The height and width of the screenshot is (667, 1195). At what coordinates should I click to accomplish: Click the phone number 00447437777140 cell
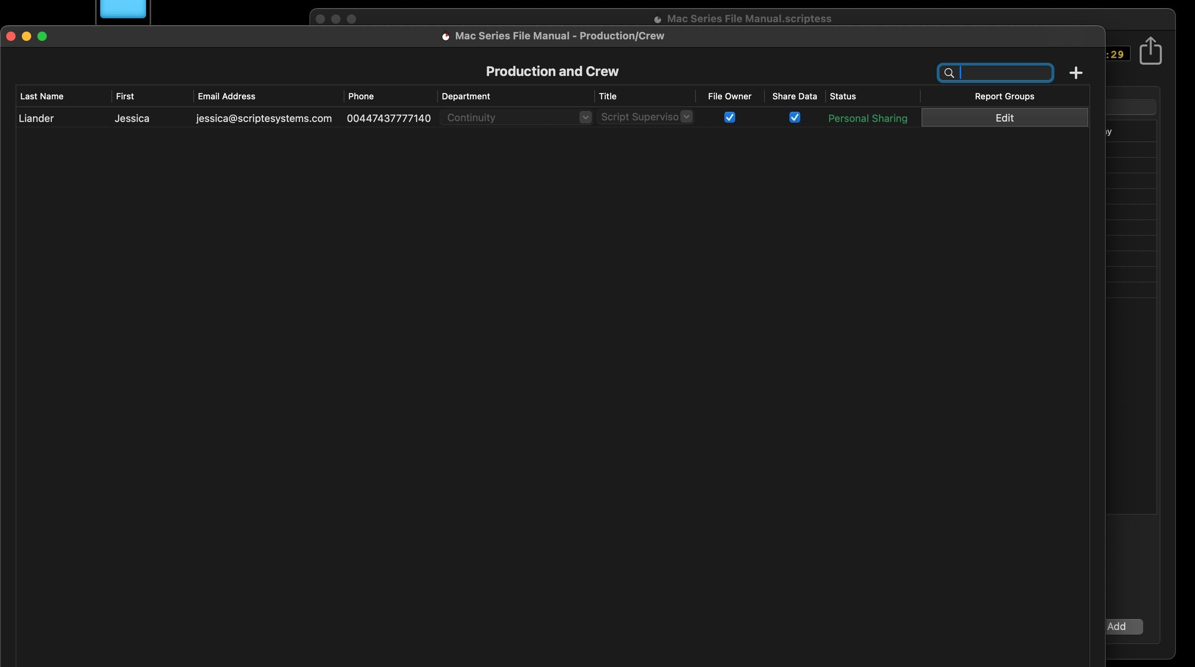(x=388, y=118)
